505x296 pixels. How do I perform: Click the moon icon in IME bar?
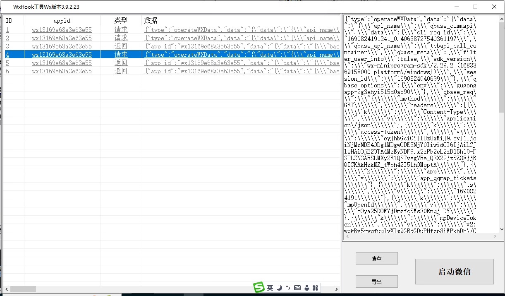tap(280, 288)
